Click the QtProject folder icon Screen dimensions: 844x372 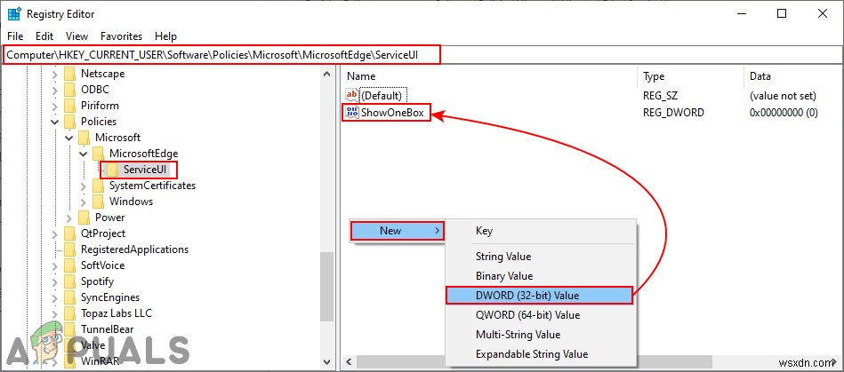point(70,233)
